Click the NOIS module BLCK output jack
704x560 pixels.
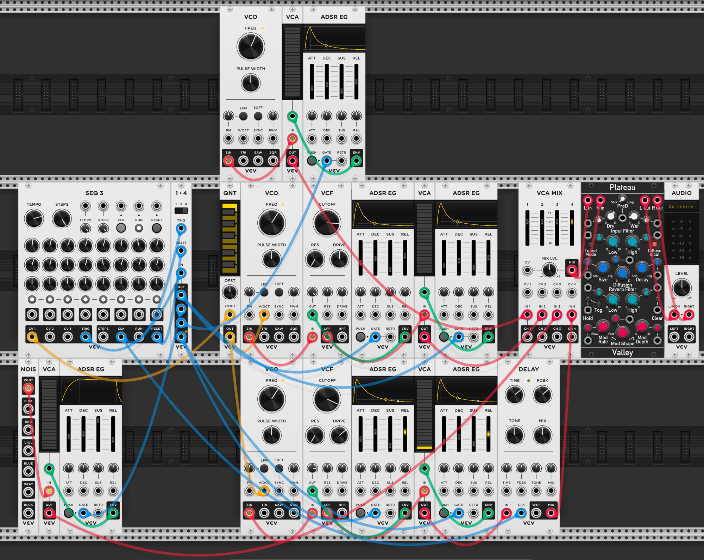coord(28,513)
